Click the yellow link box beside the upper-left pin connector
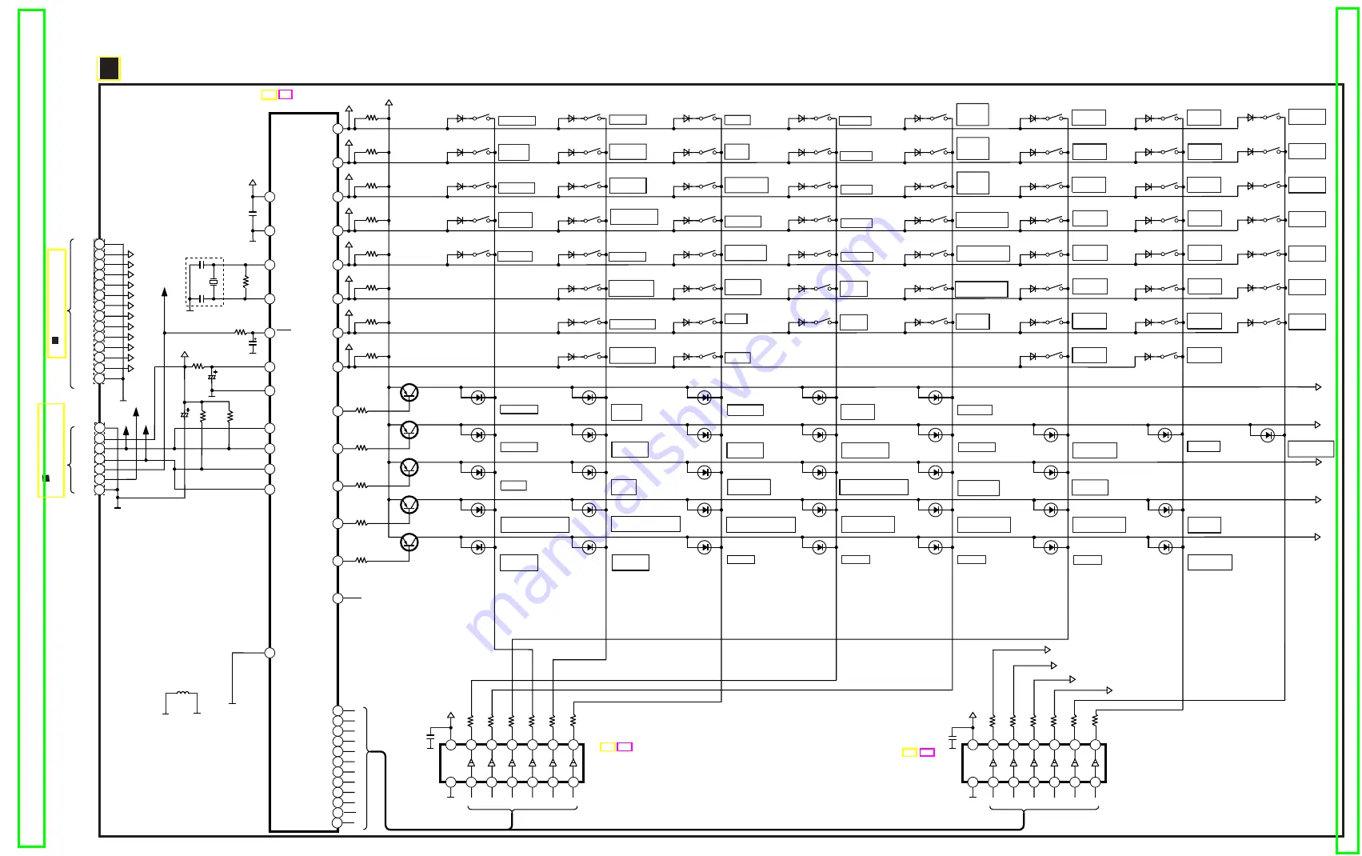The image size is (1362, 856). [x=56, y=303]
